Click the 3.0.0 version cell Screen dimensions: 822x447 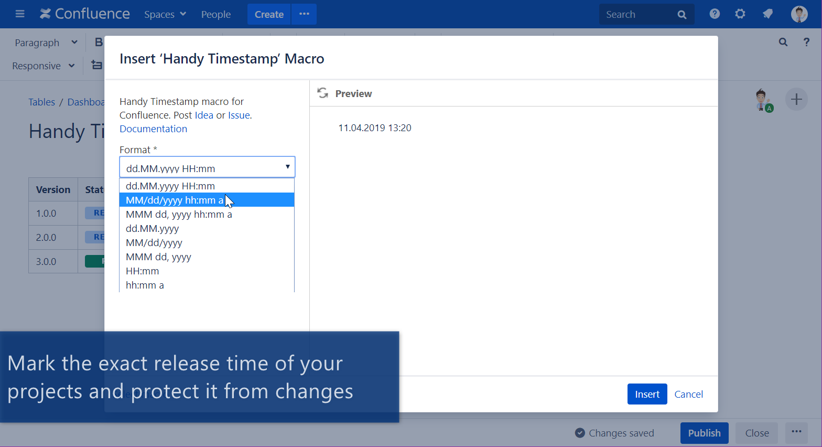[53, 261]
